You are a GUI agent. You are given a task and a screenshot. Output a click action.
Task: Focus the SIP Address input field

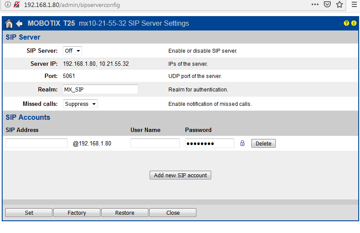point(36,143)
